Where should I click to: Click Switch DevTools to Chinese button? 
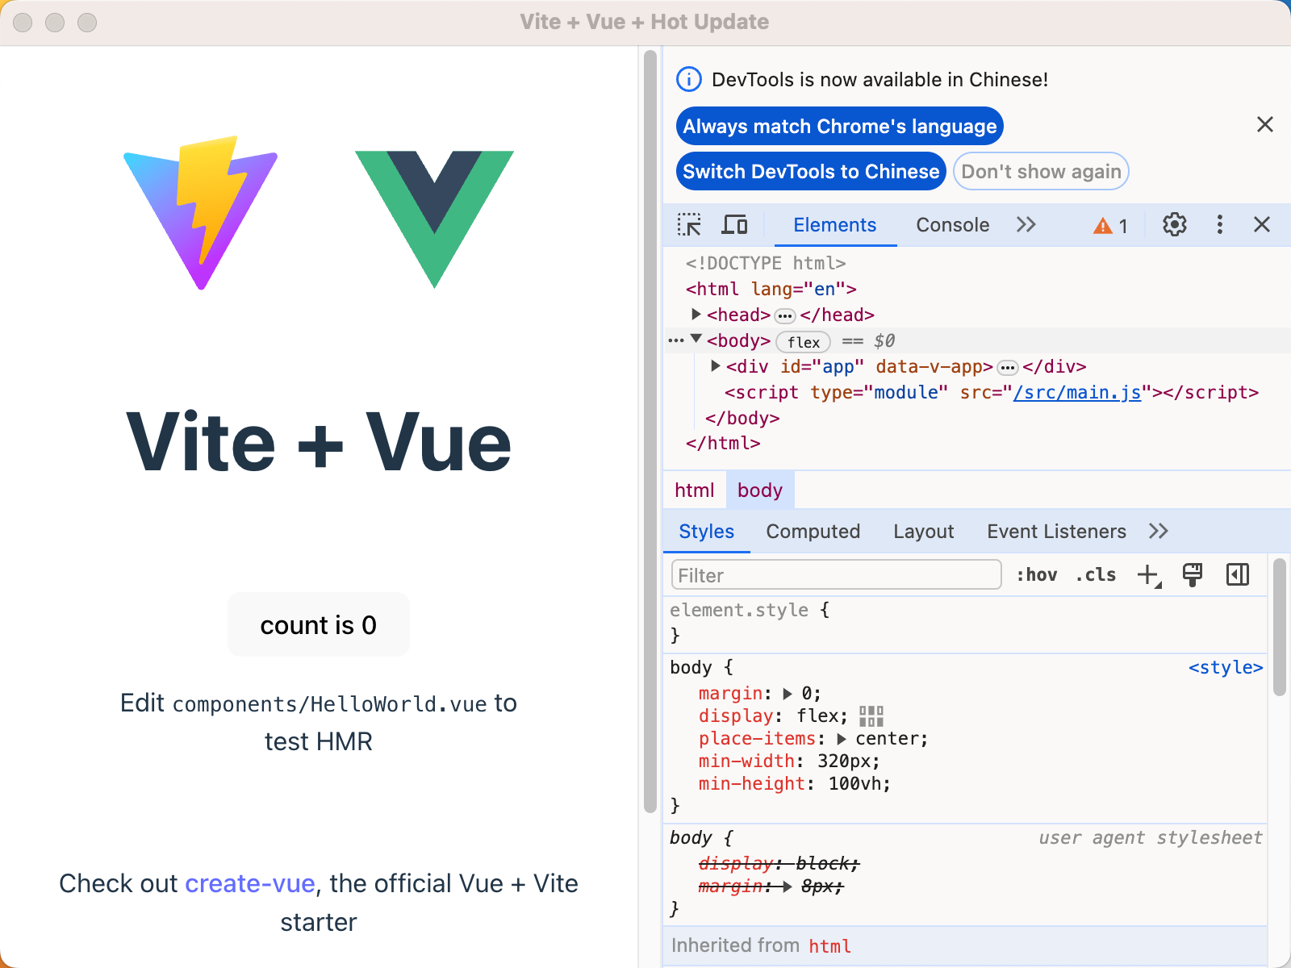(x=811, y=171)
